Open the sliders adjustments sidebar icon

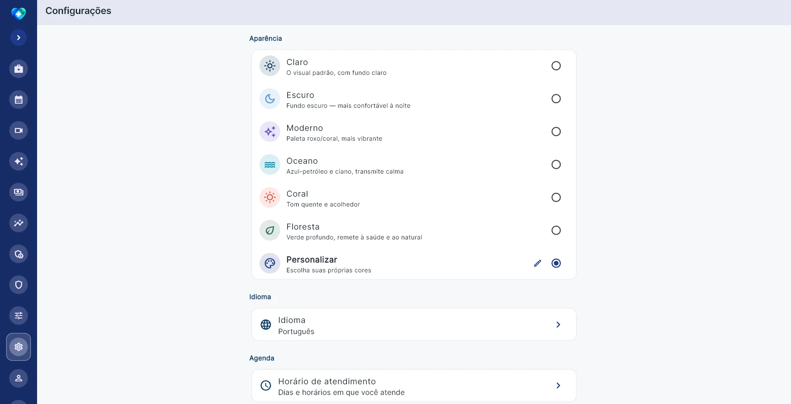pos(19,316)
